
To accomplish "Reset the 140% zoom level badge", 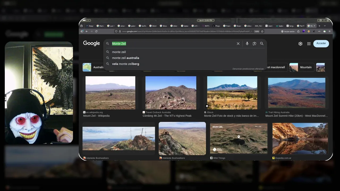I will 257,31.
